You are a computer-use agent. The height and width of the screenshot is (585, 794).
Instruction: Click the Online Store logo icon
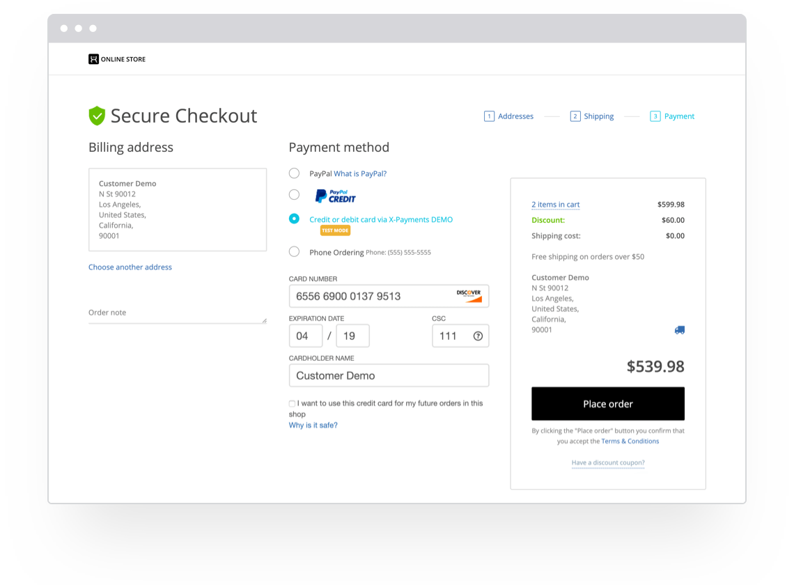click(x=93, y=58)
